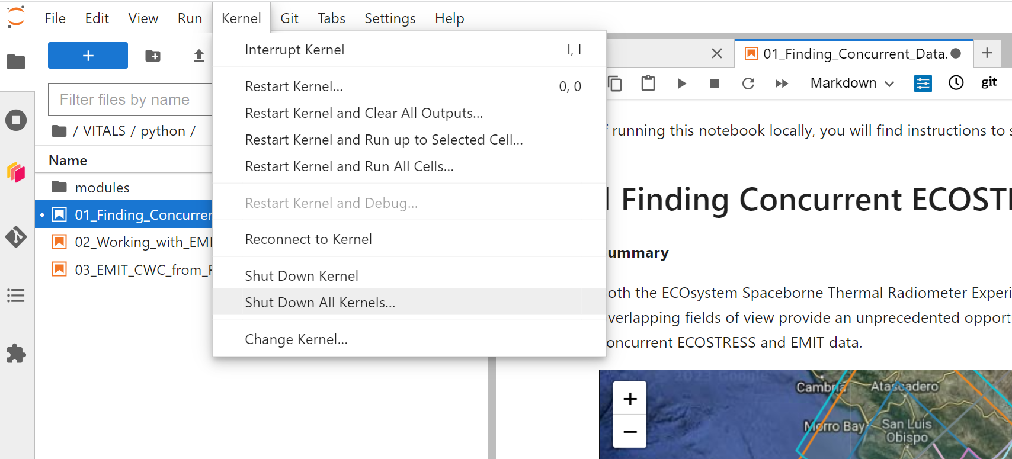Click the Summary heading in notebook

638,253
